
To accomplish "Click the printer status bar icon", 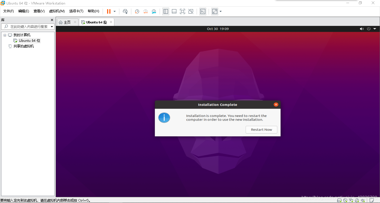I will (357, 200).
